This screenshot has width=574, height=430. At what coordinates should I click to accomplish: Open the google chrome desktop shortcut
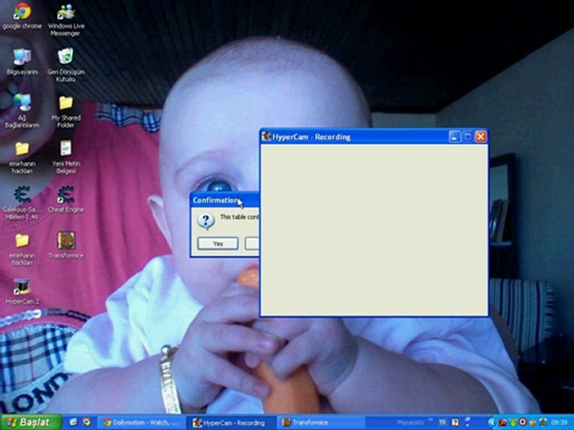22,17
